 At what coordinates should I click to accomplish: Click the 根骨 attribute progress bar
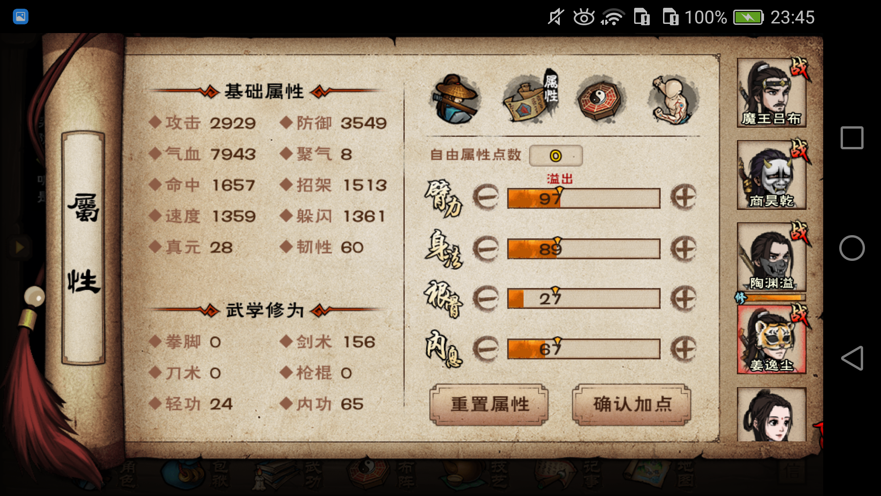click(x=584, y=299)
